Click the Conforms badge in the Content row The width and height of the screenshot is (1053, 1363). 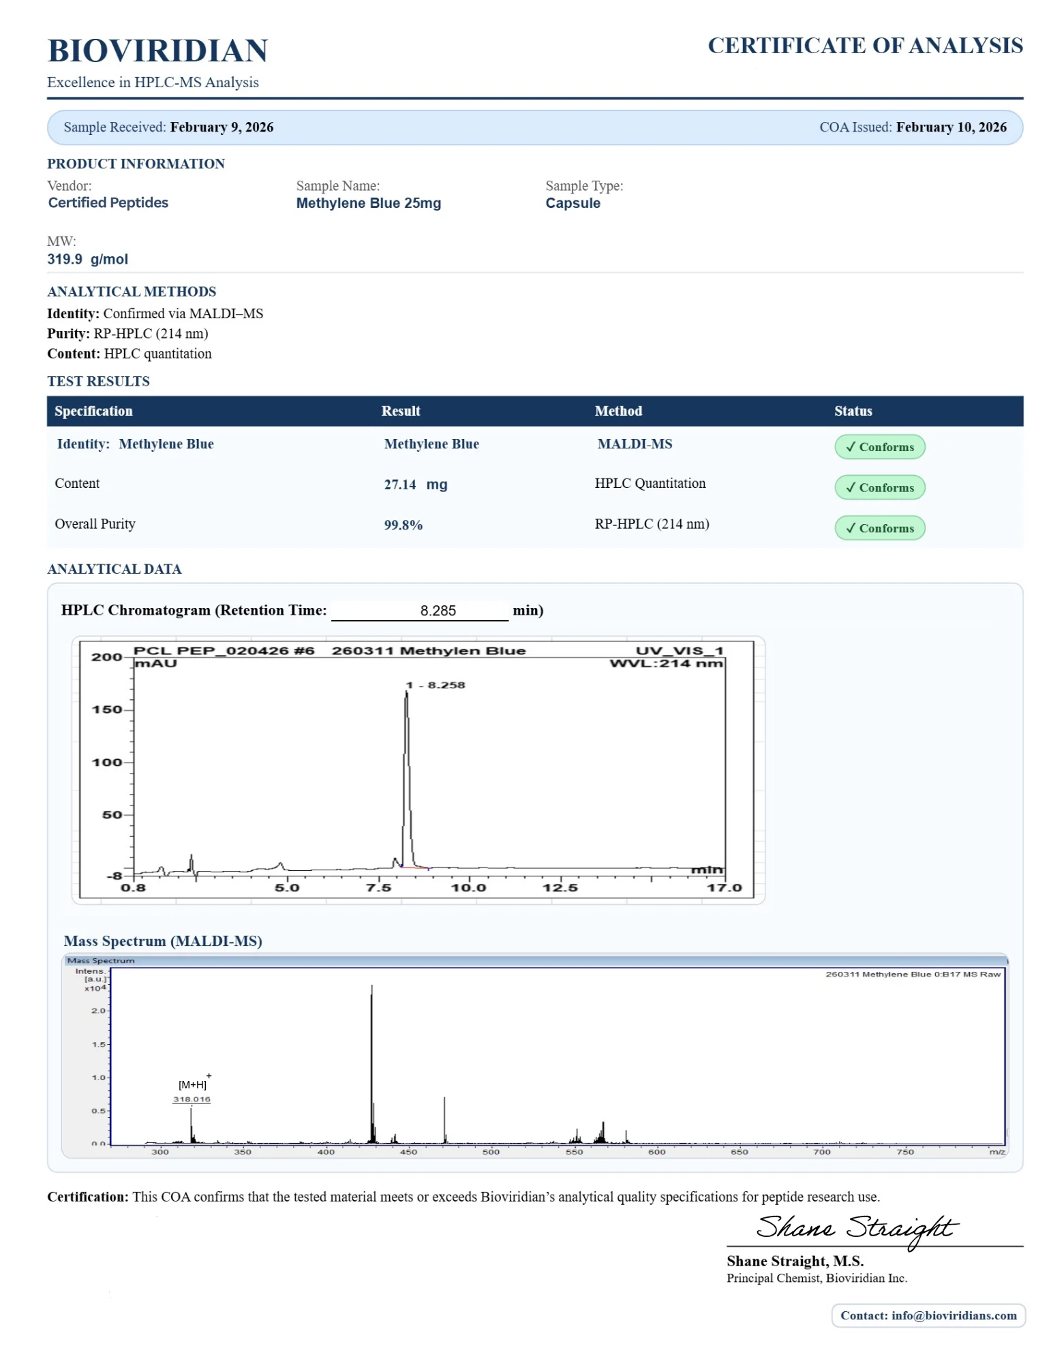(x=879, y=487)
